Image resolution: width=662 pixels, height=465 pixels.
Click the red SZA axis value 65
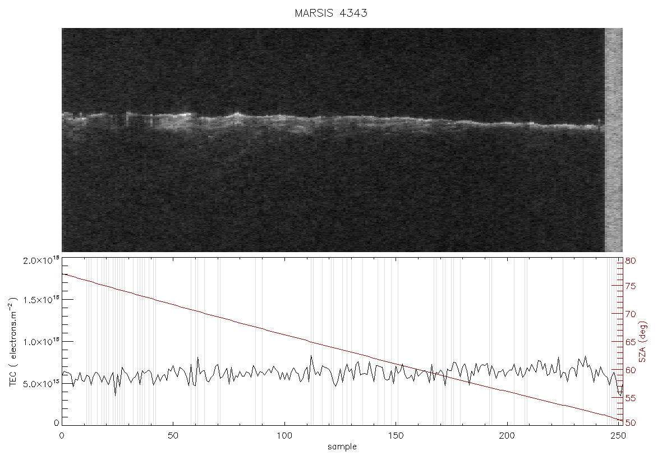pyautogui.click(x=631, y=342)
